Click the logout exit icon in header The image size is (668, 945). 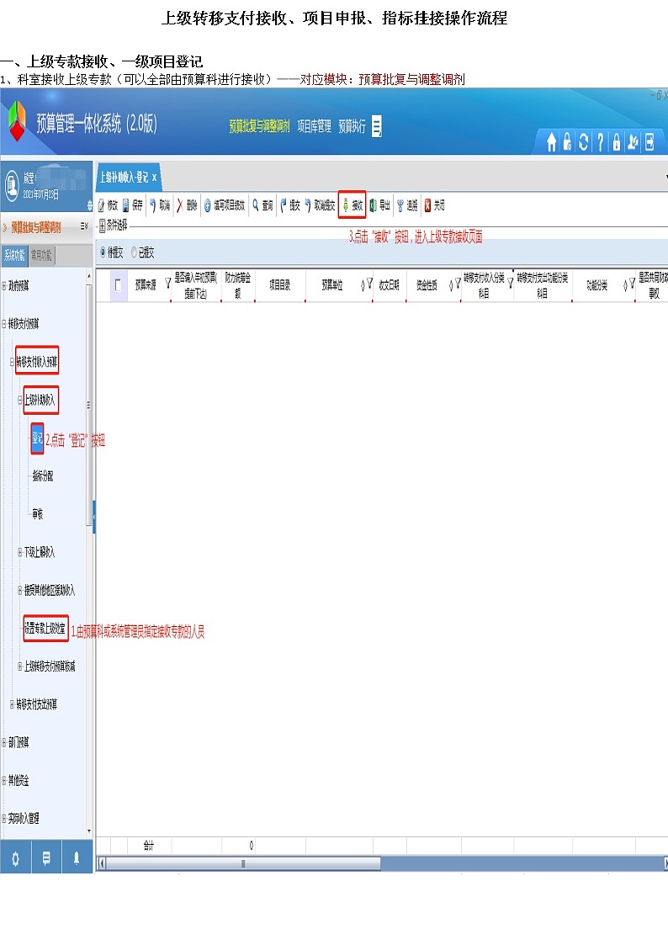coord(649,141)
